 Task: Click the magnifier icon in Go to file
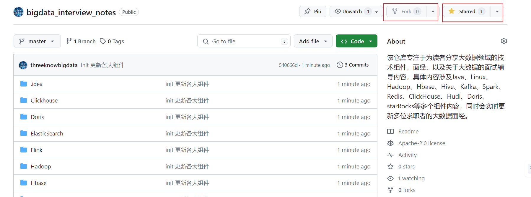pos(206,42)
